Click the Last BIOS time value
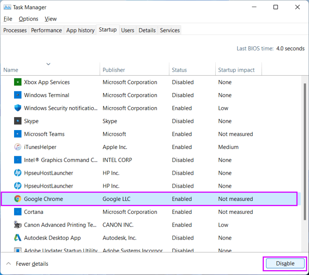 click(290, 49)
